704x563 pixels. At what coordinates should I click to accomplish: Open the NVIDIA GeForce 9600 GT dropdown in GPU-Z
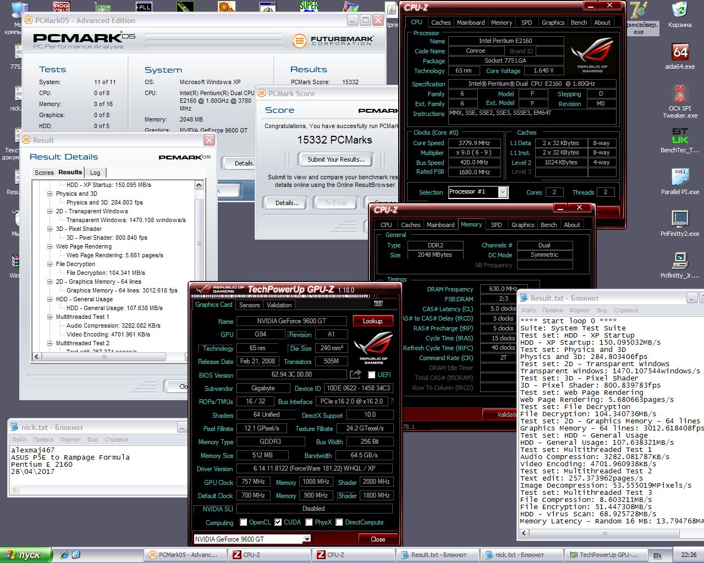[306, 539]
